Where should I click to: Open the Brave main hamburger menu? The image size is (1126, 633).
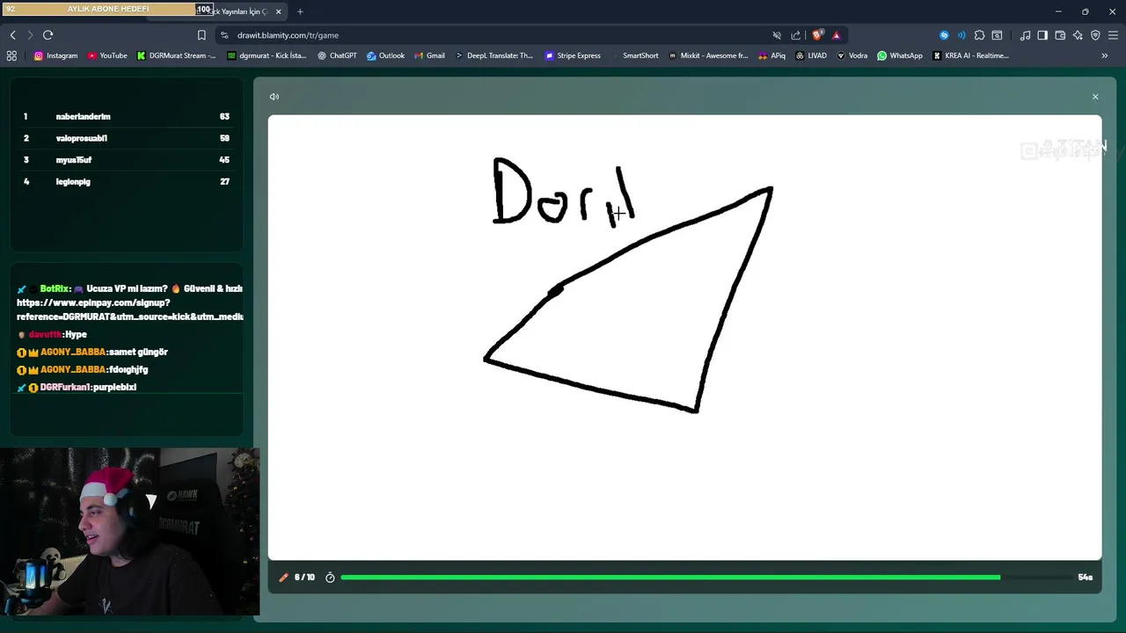pyautogui.click(x=1113, y=35)
